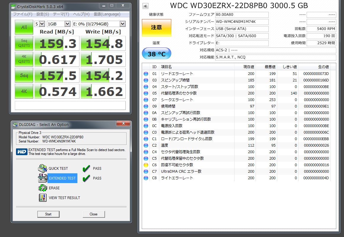Click the status dot for C8 ライトエラーレート
The height and width of the screenshot is (237, 344).
click(146, 178)
